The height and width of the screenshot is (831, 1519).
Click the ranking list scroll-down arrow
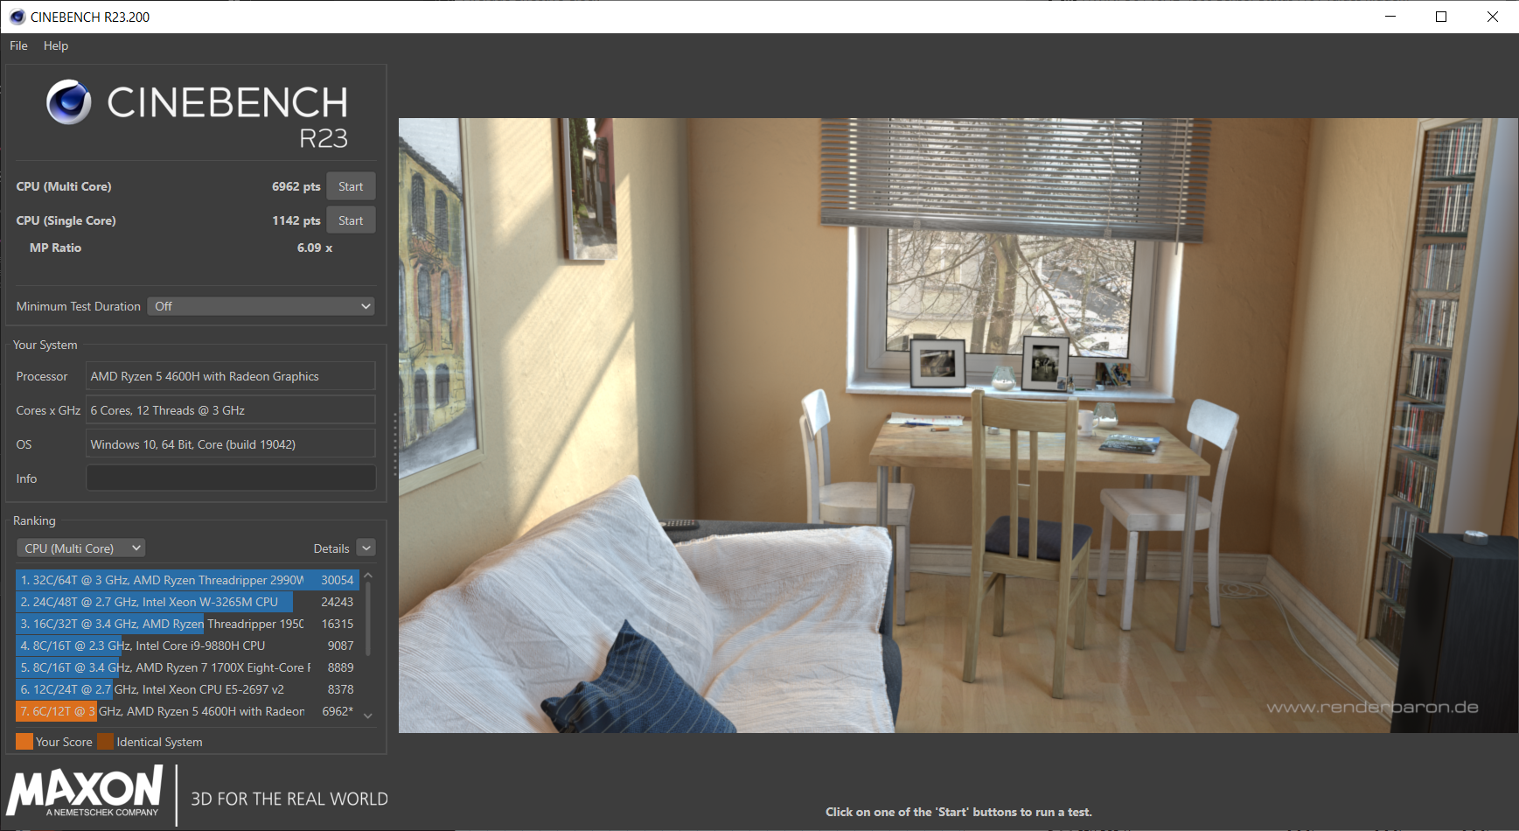tap(368, 716)
